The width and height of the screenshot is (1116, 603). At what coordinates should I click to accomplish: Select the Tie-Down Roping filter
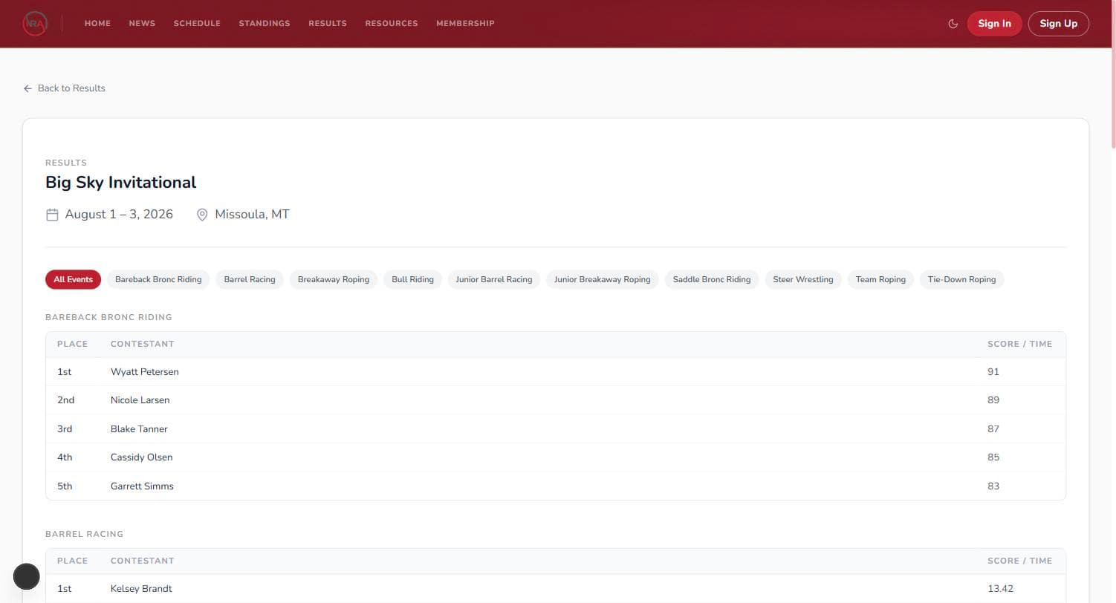pyautogui.click(x=961, y=280)
